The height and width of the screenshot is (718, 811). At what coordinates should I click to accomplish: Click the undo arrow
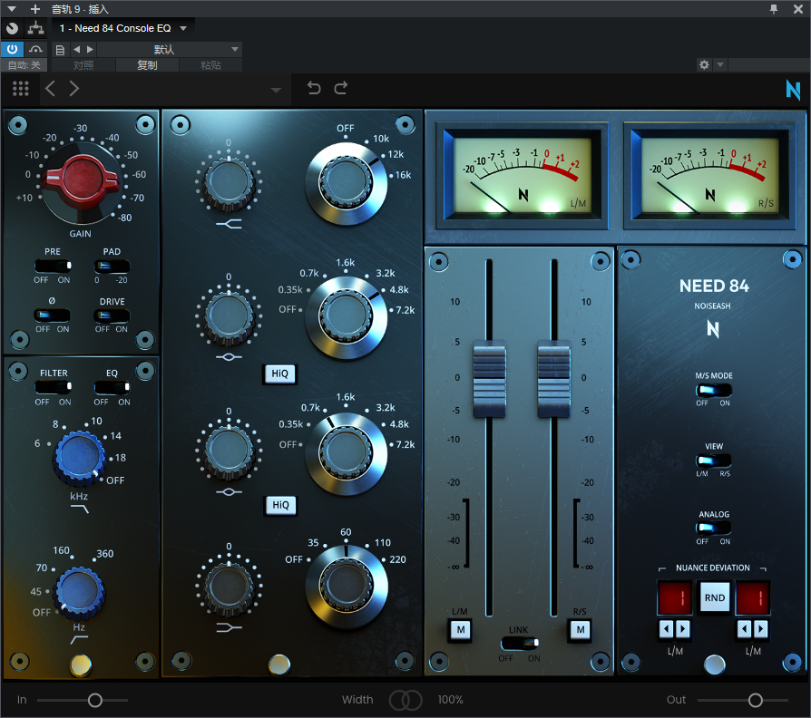pyautogui.click(x=314, y=88)
